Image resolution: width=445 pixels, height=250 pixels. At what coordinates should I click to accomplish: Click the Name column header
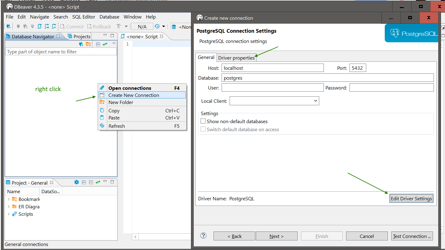[22, 191]
